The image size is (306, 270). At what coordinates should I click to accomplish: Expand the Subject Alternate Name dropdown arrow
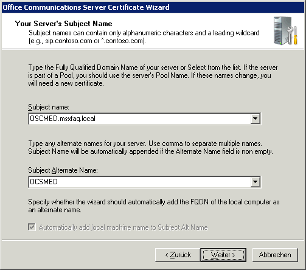(255, 182)
